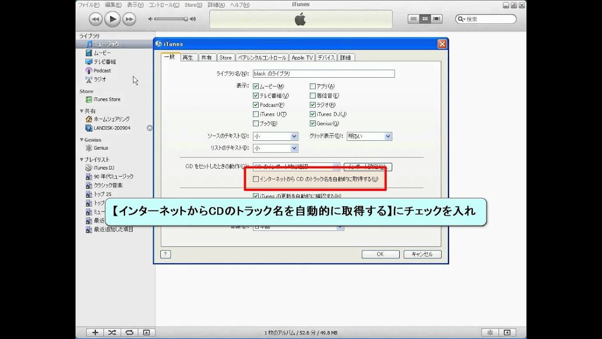Toggle the shuffle button
This screenshot has width=602, height=339.
click(112, 332)
